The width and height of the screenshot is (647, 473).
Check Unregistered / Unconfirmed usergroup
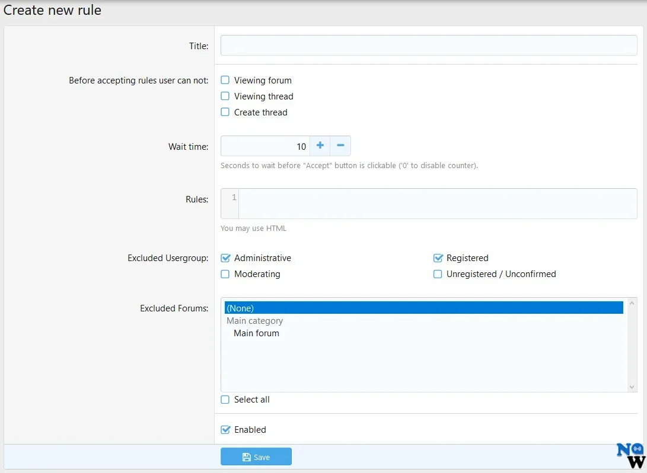[x=438, y=274]
